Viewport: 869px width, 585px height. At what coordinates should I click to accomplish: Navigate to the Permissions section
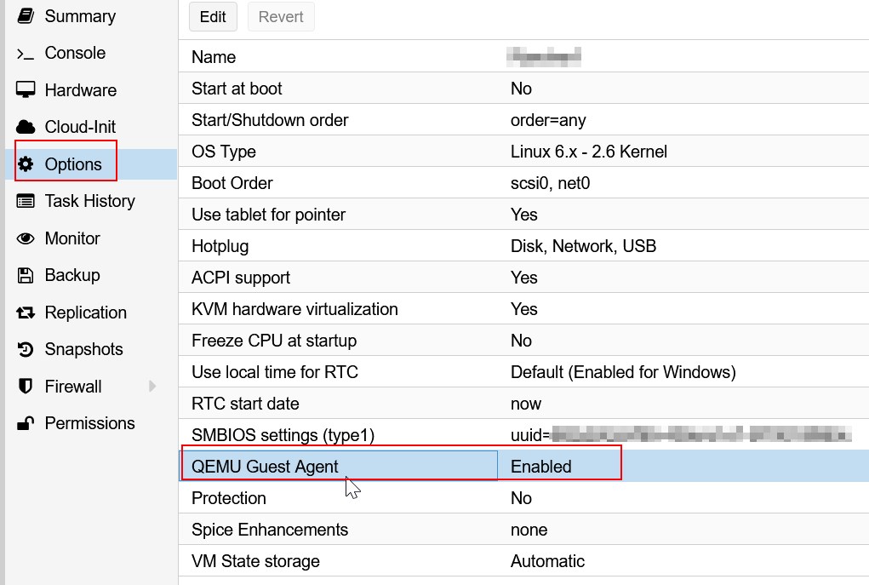[89, 423]
